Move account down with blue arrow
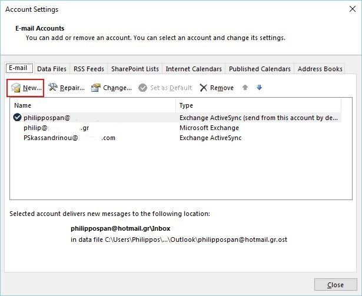The height and width of the screenshot is (296, 362). pos(259,88)
